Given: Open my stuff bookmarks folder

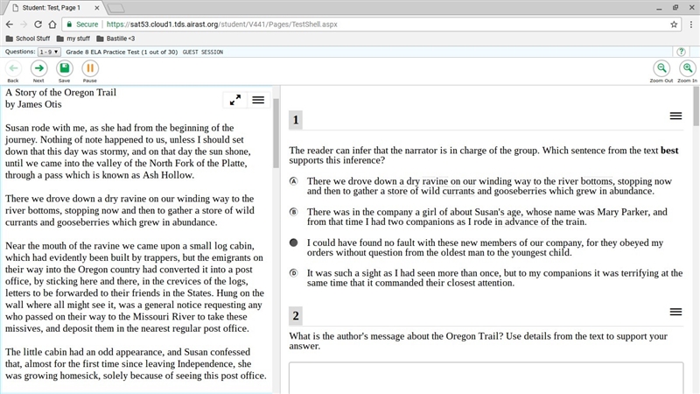Looking at the screenshot, I should [x=73, y=39].
